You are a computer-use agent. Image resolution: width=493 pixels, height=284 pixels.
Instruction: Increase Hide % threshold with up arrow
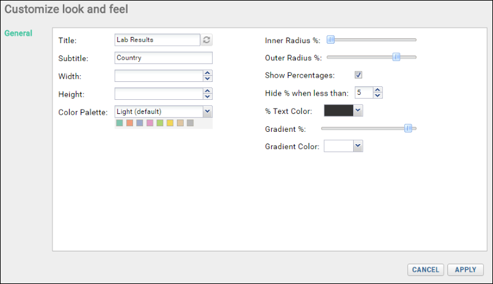(378, 90)
